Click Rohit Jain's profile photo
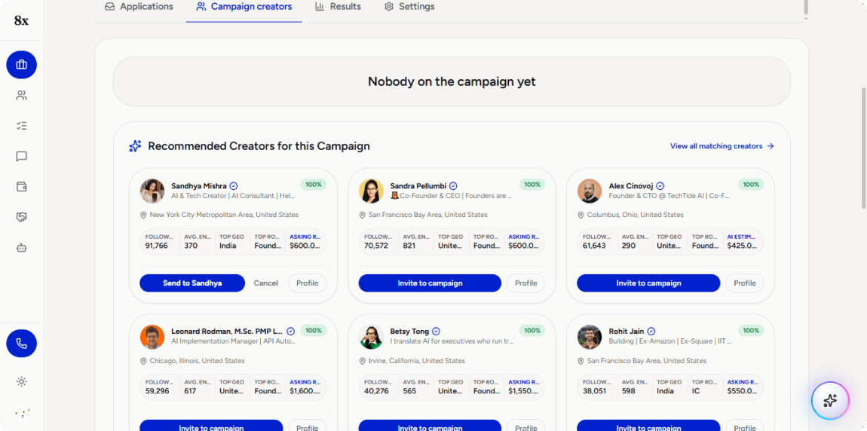This screenshot has height=431, width=867. tap(590, 337)
